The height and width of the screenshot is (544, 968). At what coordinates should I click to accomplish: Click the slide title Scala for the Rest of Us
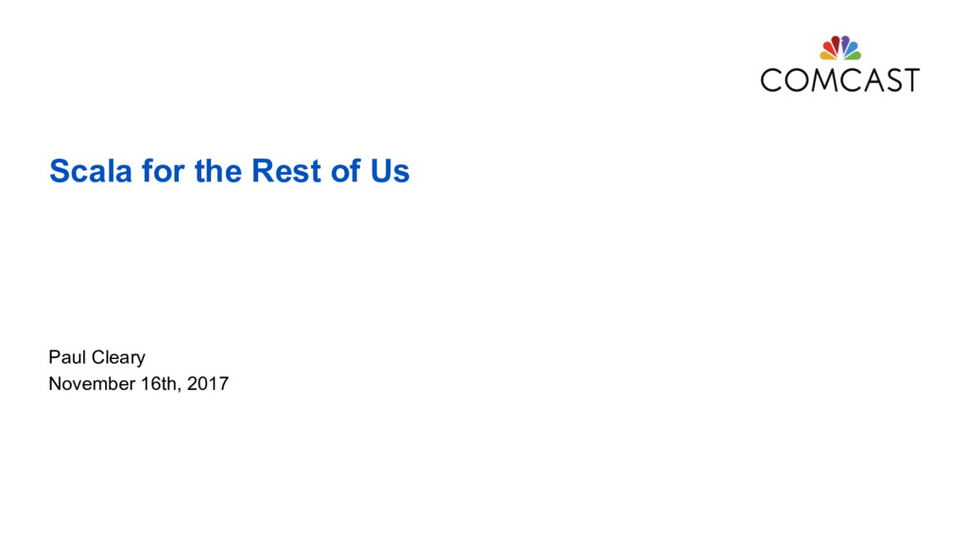tap(229, 171)
